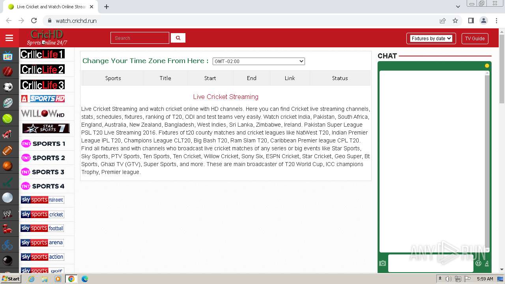Open the Windows Start menu
The width and height of the screenshot is (505, 284).
coord(11,278)
